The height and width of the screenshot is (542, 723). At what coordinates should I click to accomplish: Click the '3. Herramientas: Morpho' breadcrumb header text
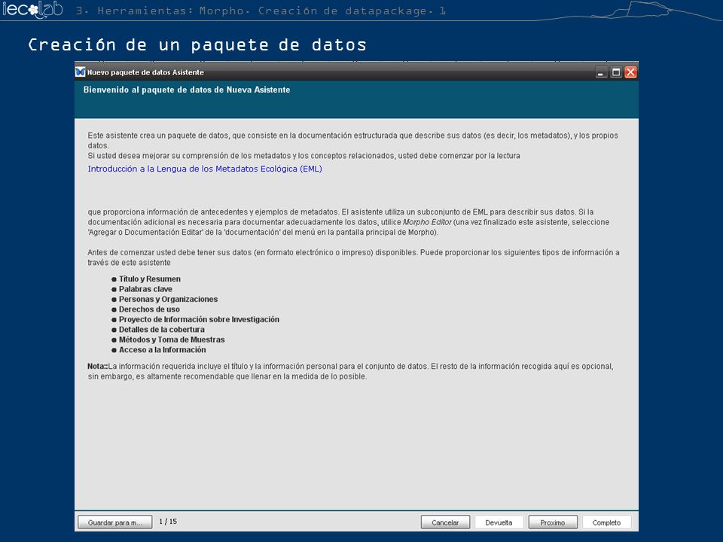click(x=261, y=11)
